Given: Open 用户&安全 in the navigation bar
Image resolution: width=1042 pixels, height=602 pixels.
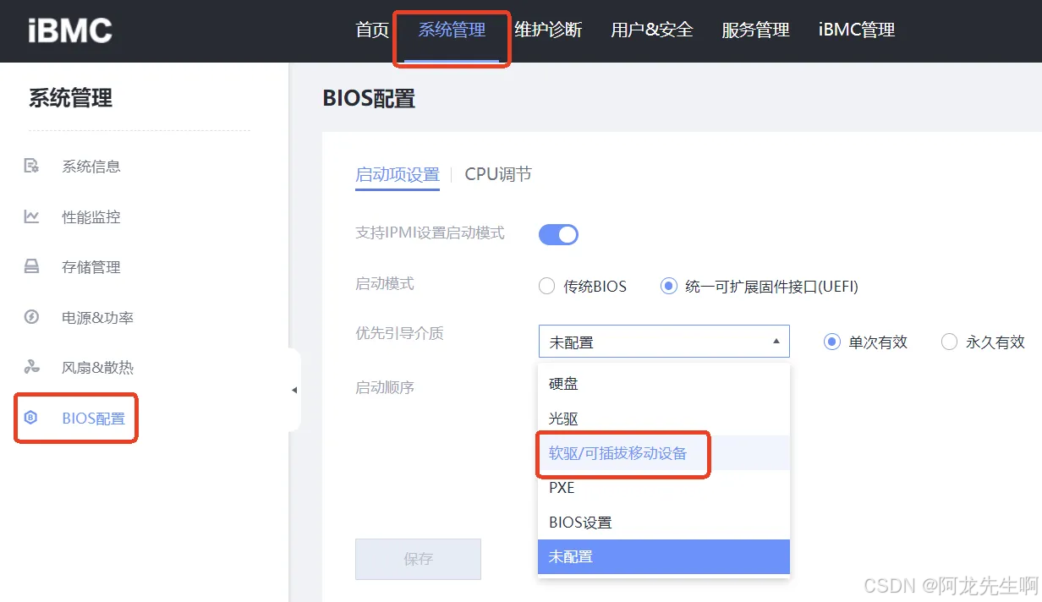Looking at the screenshot, I should (x=652, y=30).
